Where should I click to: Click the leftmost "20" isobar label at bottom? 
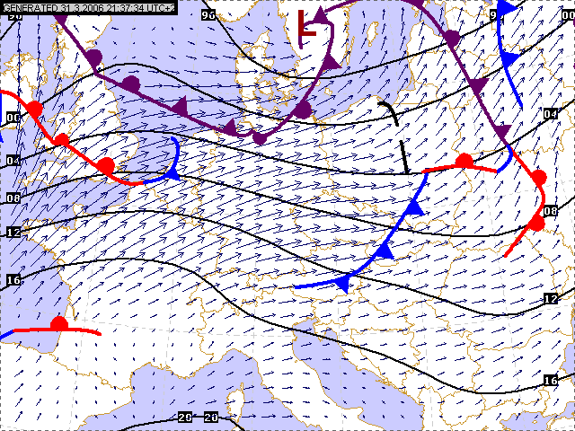[x=185, y=417]
